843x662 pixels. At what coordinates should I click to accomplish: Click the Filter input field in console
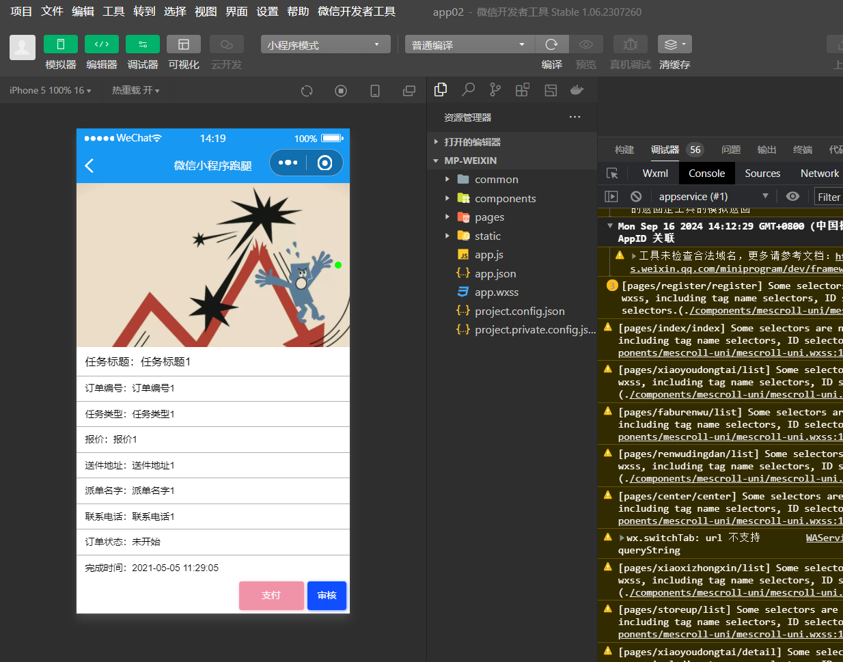[828, 197]
